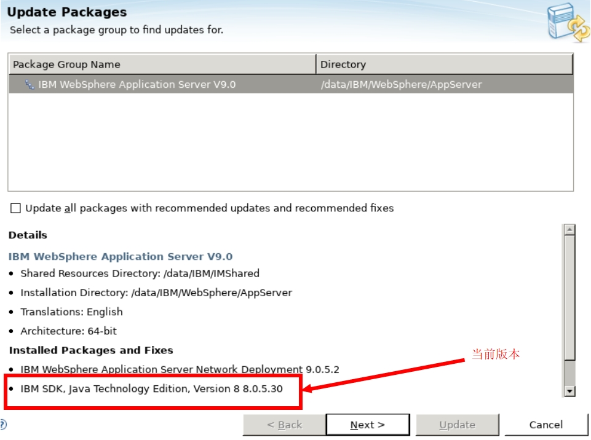Enable Update all packages checkbox
591x440 pixels.
tap(15, 208)
